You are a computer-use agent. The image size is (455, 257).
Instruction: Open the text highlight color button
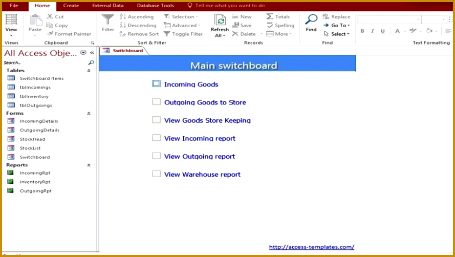413,31
